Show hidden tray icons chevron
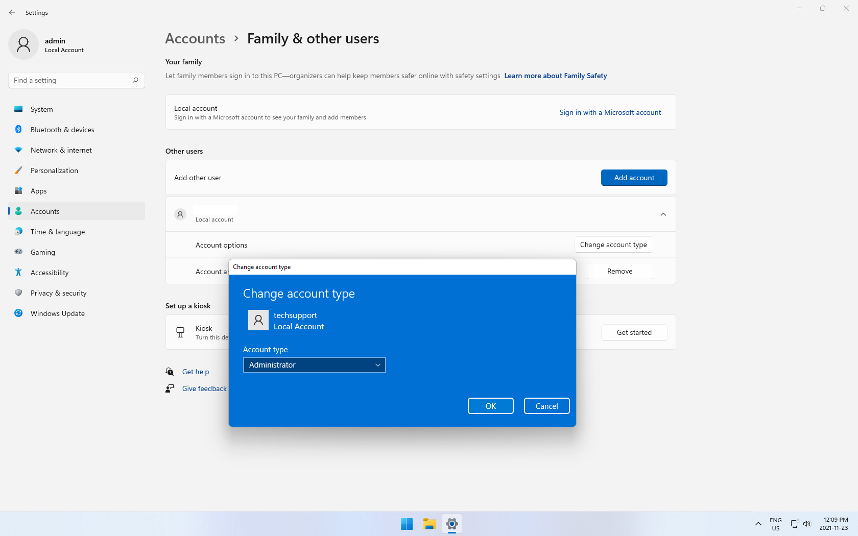858x536 pixels. (x=758, y=524)
